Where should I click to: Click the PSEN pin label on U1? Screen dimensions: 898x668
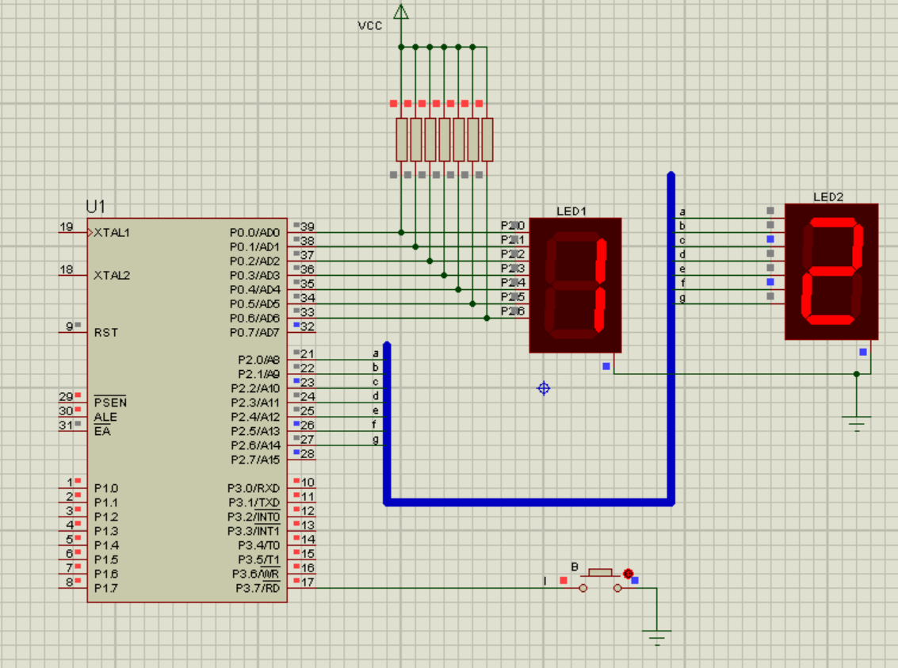pyautogui.click(x=110, y=403)
